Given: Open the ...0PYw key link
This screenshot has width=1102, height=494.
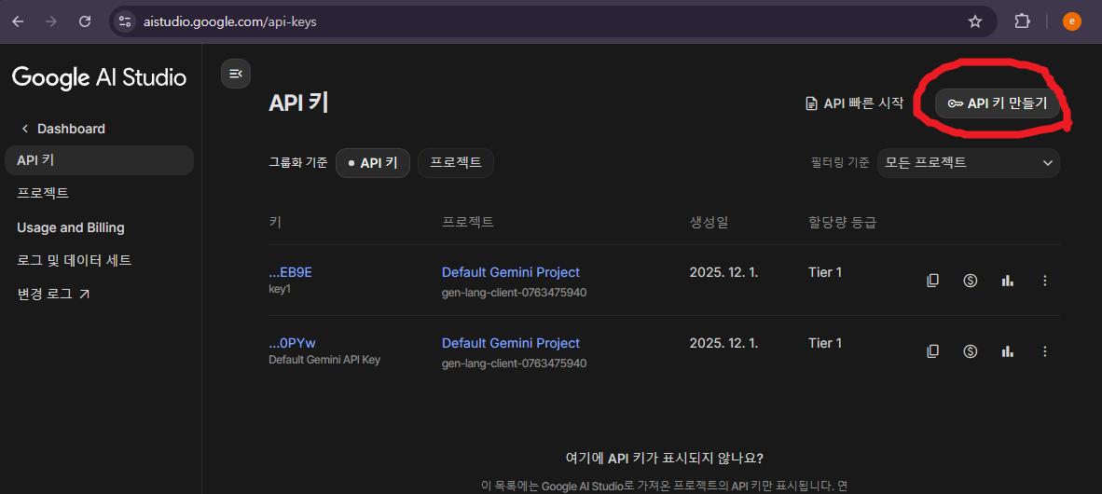Looking at the screenshot, I should click(293, 343).
